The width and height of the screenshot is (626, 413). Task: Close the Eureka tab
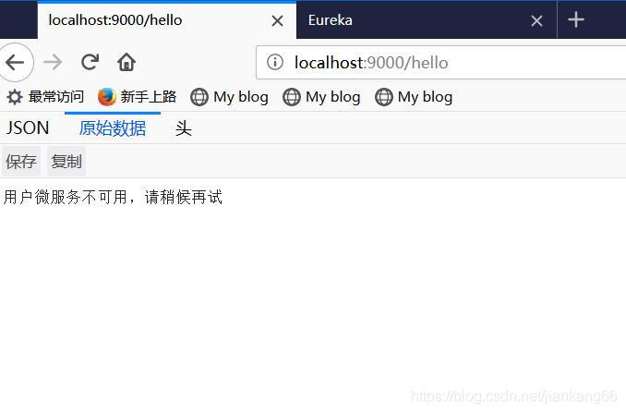[536, 20]
